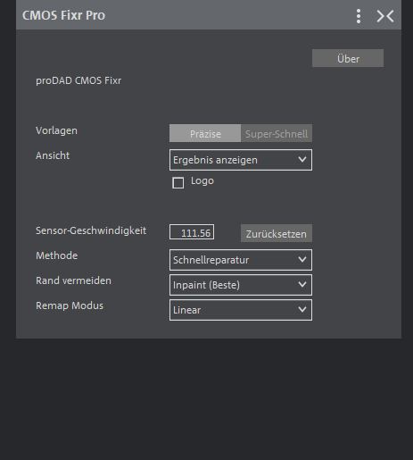Expand the Linear remap mode dropdown

(241, 310)
